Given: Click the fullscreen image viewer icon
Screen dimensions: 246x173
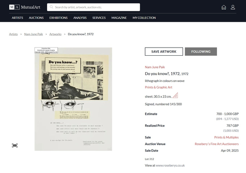Looking at the screenshot, I should pos(15,146).
